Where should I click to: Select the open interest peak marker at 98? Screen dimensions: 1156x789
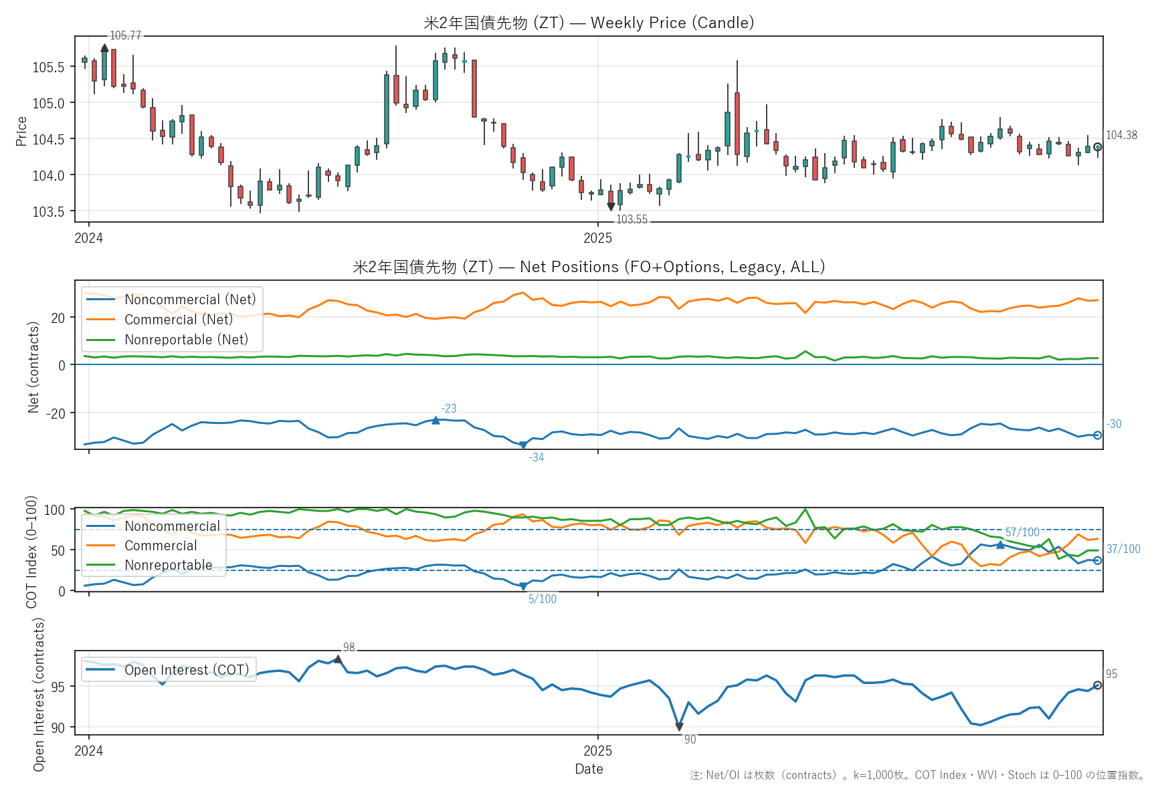pyautogui.click(x=339, y=659)
